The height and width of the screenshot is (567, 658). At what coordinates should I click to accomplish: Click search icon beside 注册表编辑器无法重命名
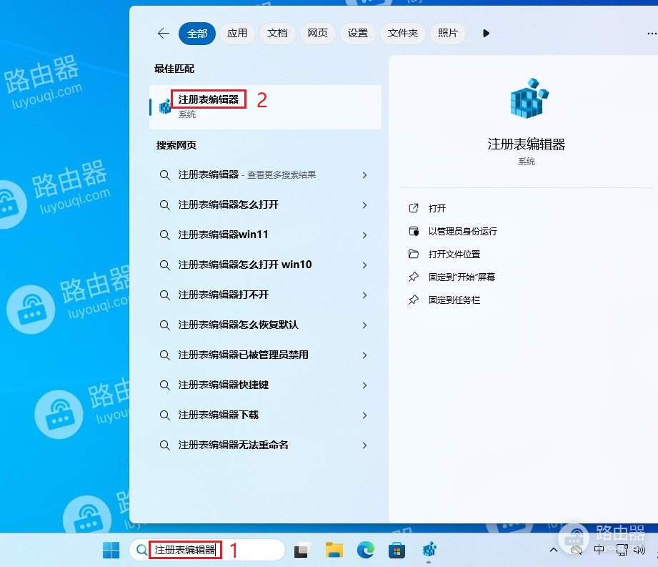[165, 445]
